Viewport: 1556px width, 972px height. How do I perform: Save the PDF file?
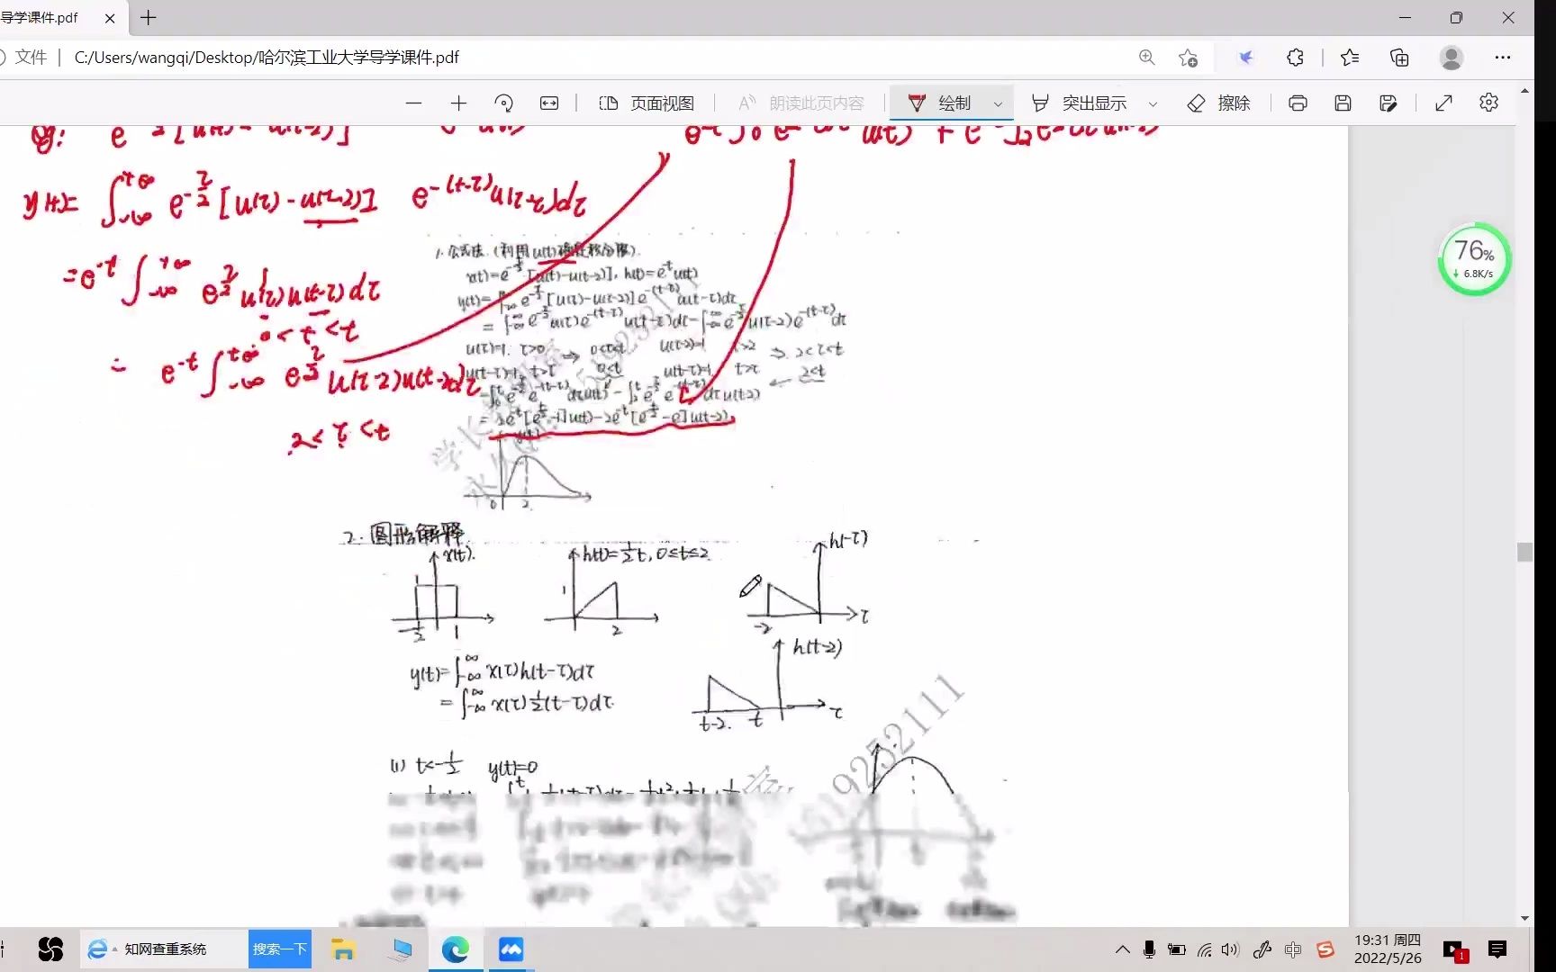(x=1343, y=103)
